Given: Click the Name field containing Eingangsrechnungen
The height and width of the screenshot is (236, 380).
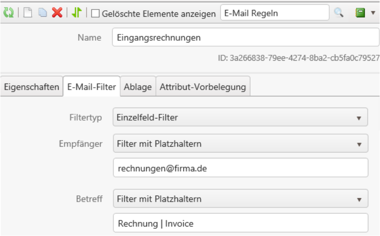Looking at the screenshot, I should coord(245,38).
